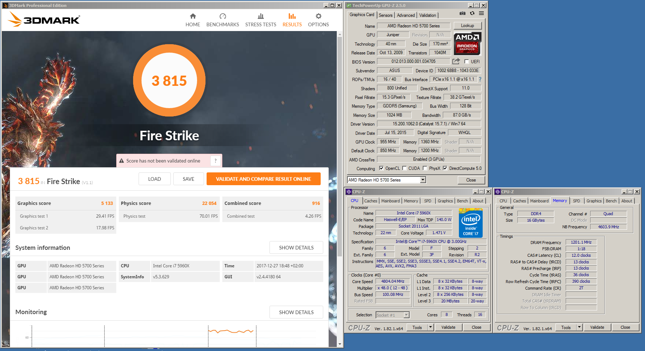Click the scrollbar up arrow in 3DMark
This screenshot has width=645, height=351.
(x=340, y=34)
